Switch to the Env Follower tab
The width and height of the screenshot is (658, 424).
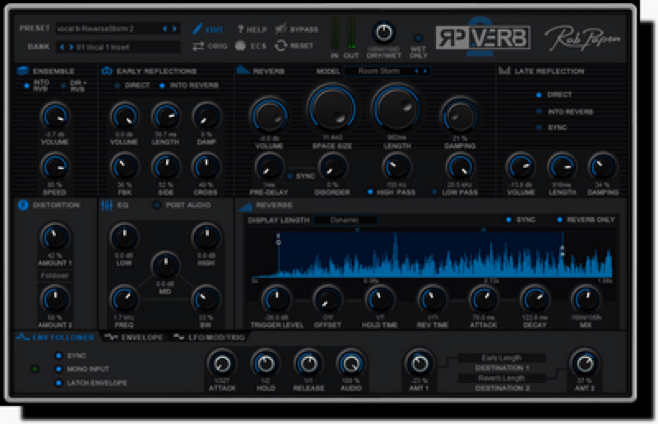click(x=56, y=337)
